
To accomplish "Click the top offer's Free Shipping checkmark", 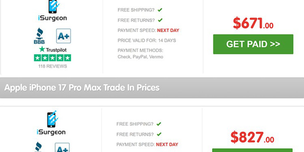I will tap(160, 10).
